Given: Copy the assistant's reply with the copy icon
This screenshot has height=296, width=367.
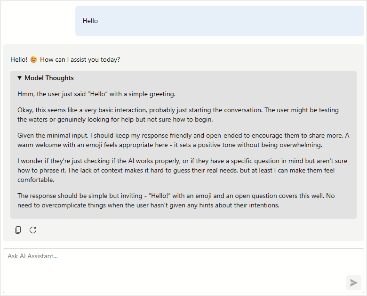Looking at the screenshot, I should pos(18,230).
